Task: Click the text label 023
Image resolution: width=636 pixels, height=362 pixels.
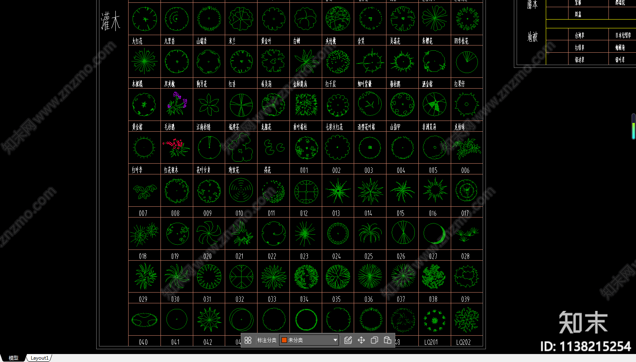Action: (x=304, y=256)
